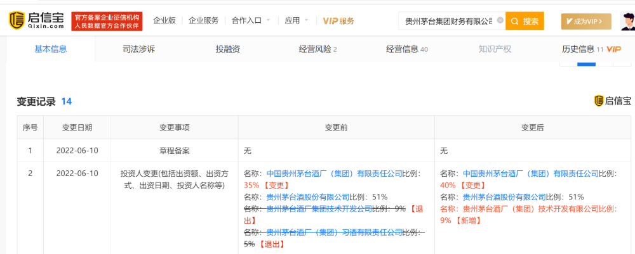Switch to 经营信息 tab
635x254 pixels.
point(407,49)
